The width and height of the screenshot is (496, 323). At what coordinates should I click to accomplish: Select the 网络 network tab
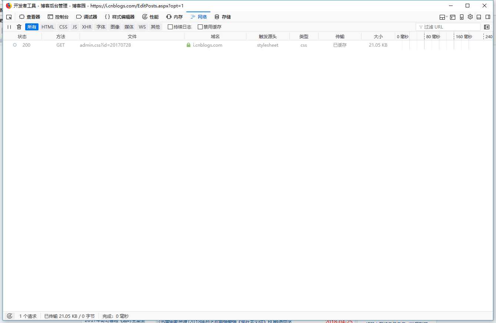pyautogui.click(x=199, y=17)
